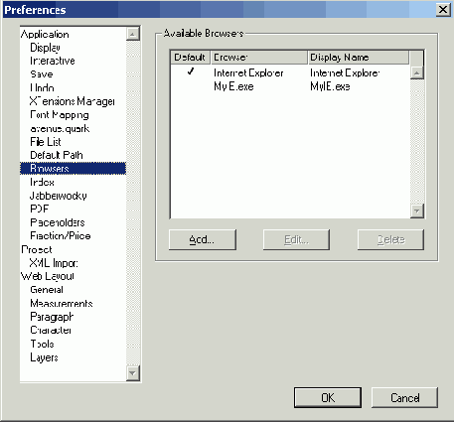
Task: Open XML Import under Project
Action: 54,263
